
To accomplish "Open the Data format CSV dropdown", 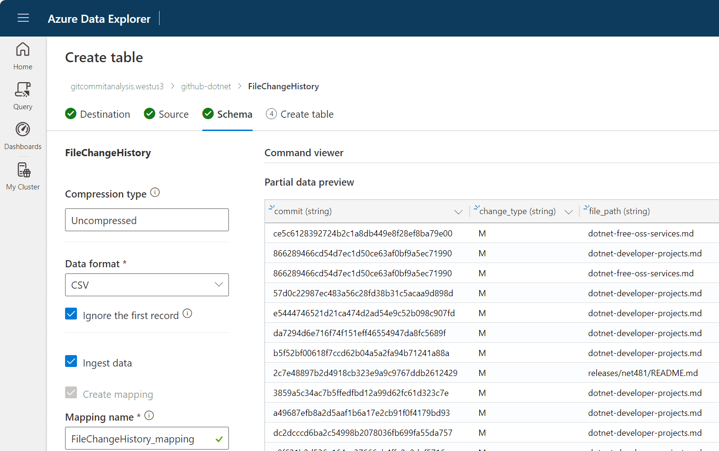I will (x=147, y=285).
